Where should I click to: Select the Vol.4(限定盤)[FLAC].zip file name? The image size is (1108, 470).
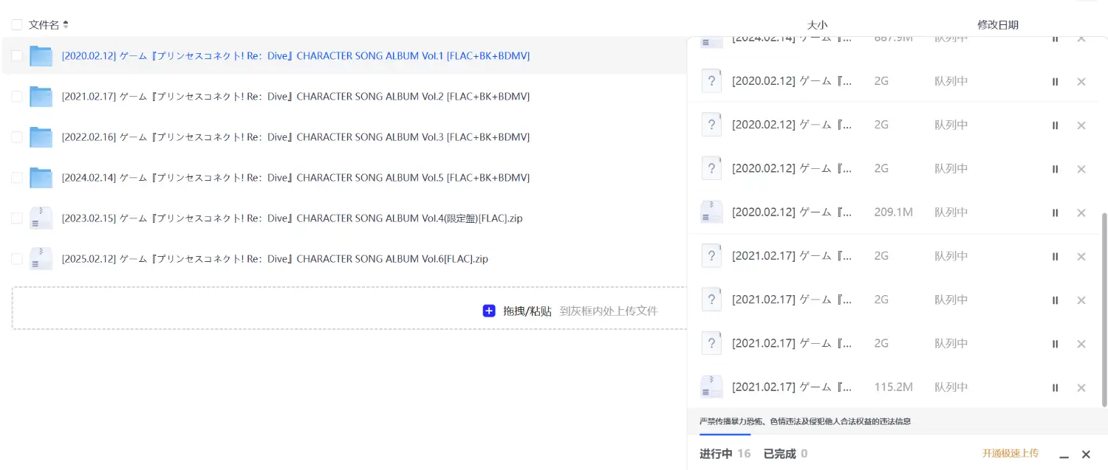click(x=292, y=218)
